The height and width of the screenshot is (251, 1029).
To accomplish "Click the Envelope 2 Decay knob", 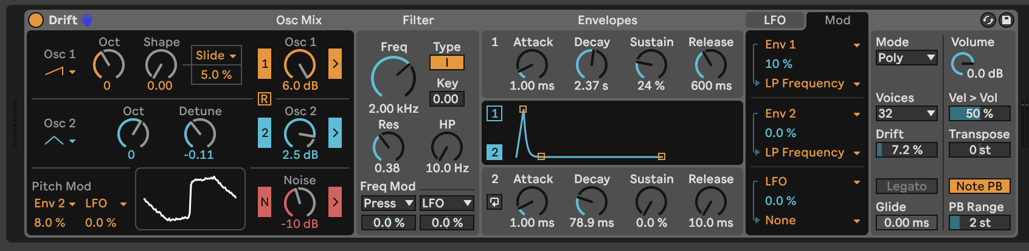I will pos(592,201).
